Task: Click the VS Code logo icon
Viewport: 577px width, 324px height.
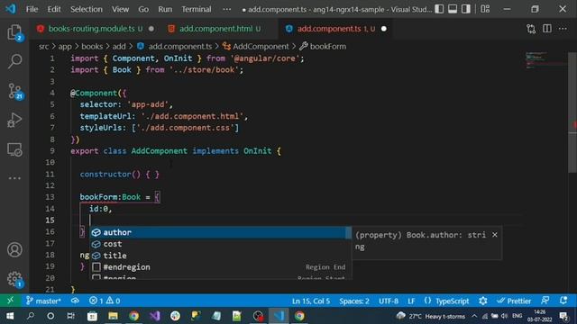Action: point(10,9)
